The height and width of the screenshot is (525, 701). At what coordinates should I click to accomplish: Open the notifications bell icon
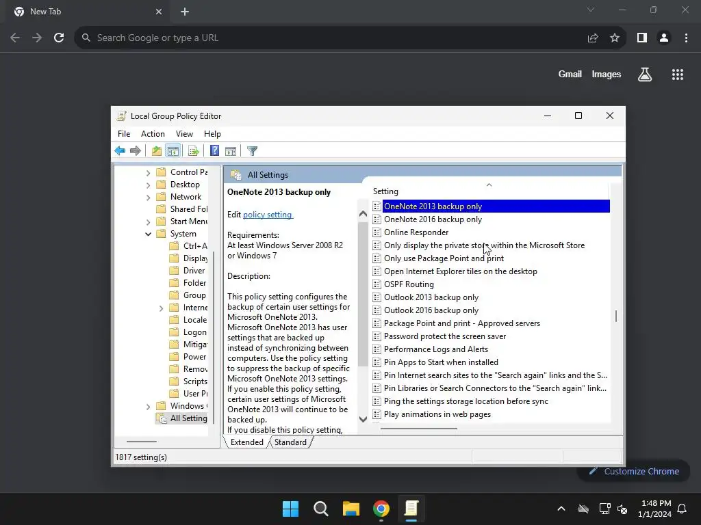pos(683,509)
